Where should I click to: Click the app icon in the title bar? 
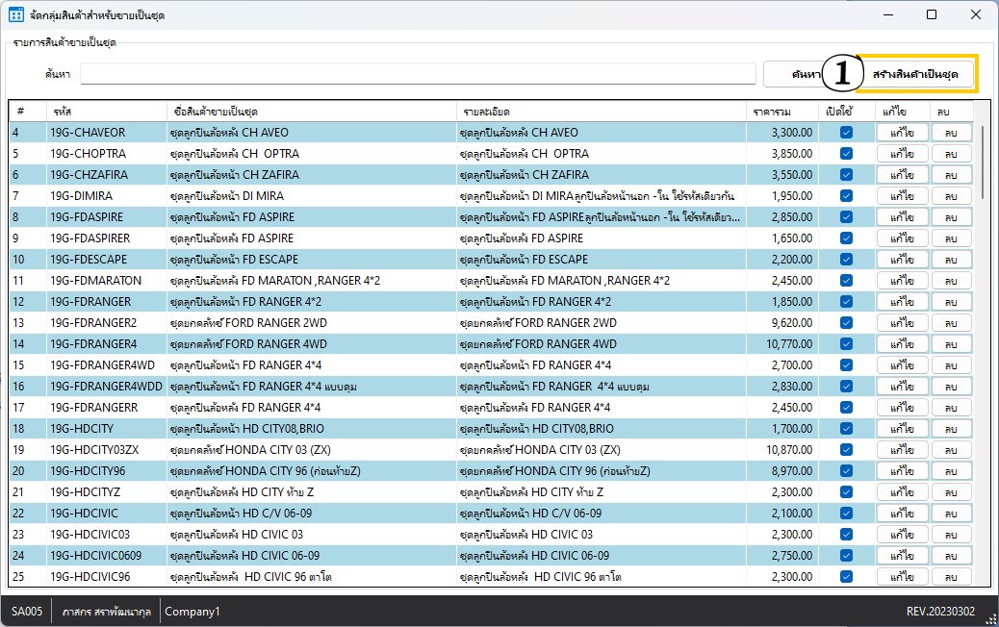pyautogui.click(x=16, y=15)
